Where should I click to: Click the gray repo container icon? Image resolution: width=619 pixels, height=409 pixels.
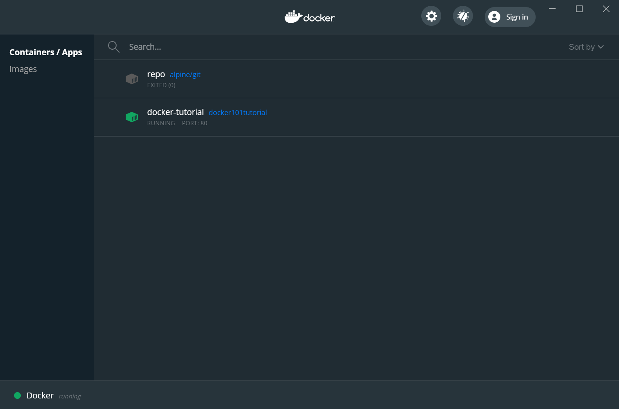[x=132, y=79]
